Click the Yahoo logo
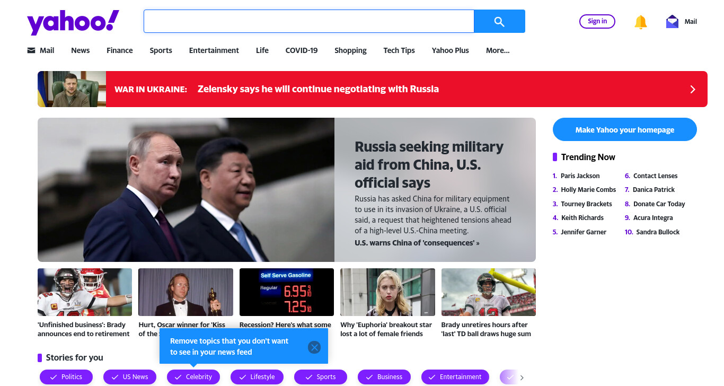Image resolution: width=724 pixels, height=386 pixels. point(73,22)
